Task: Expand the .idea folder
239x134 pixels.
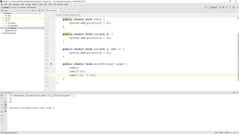Action: click(x=3, y=16)
